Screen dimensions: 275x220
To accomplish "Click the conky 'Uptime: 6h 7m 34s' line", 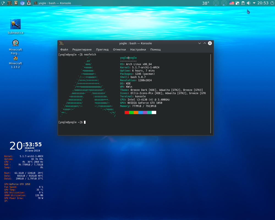I will (24, 159).
